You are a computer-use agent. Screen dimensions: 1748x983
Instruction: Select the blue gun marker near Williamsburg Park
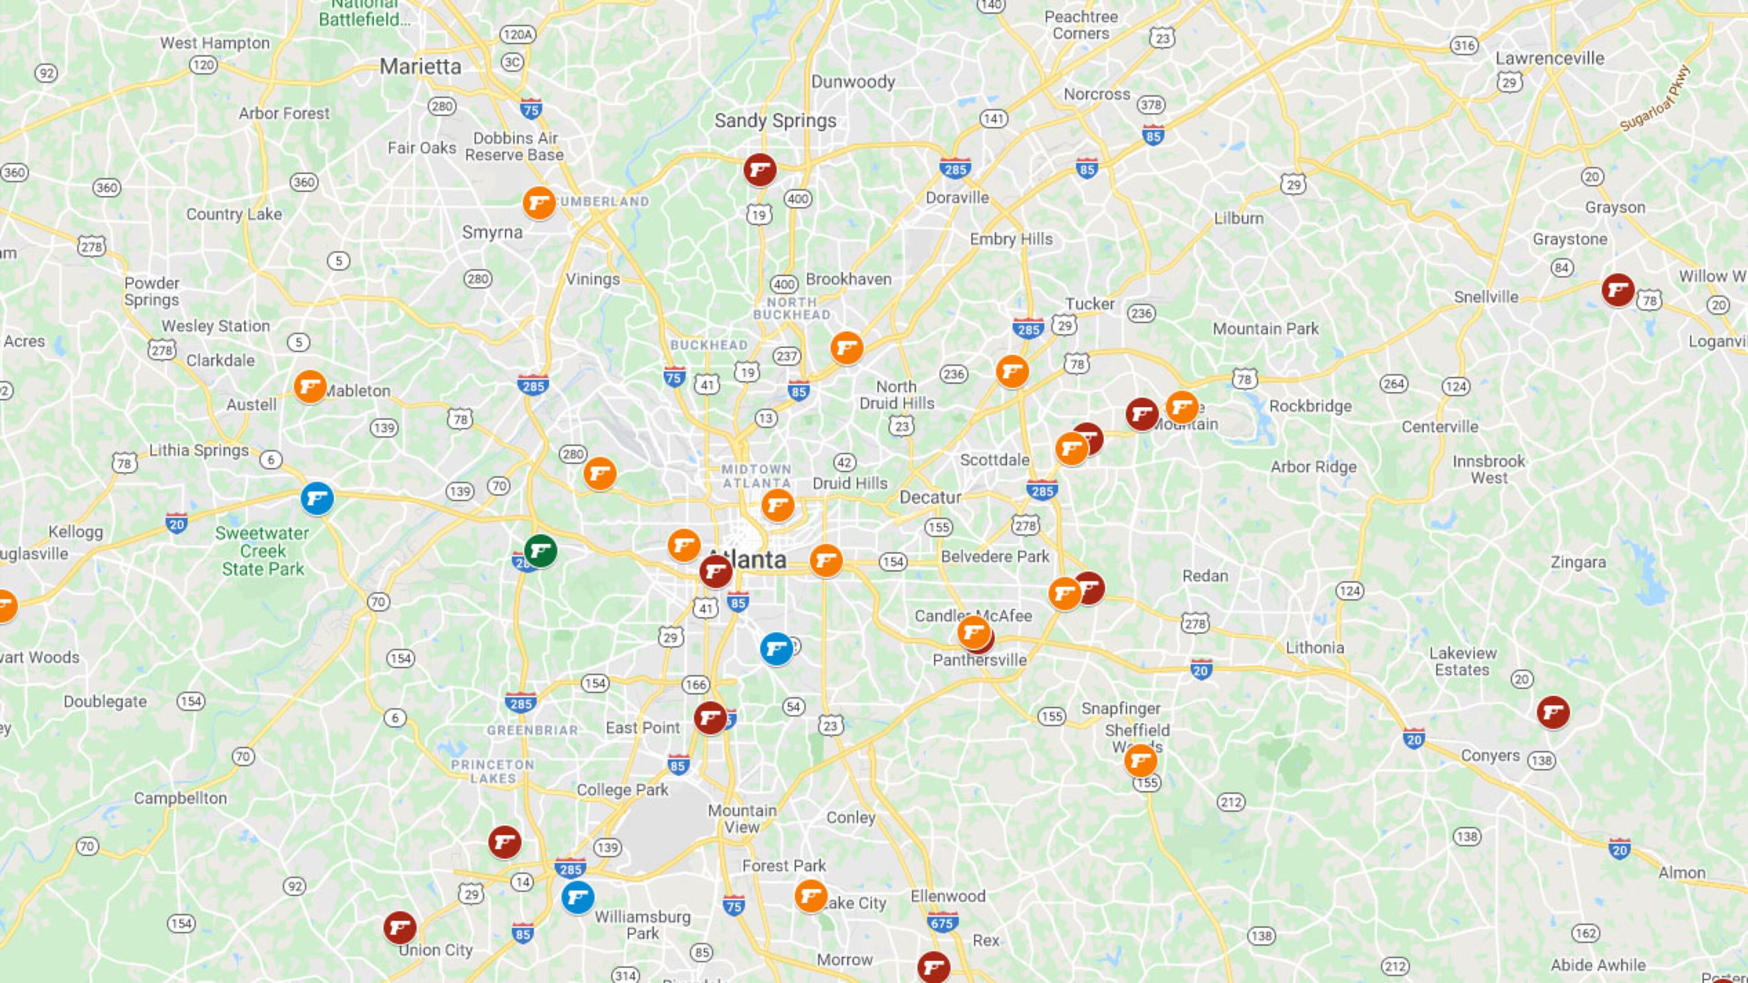(x=578, y=897)
